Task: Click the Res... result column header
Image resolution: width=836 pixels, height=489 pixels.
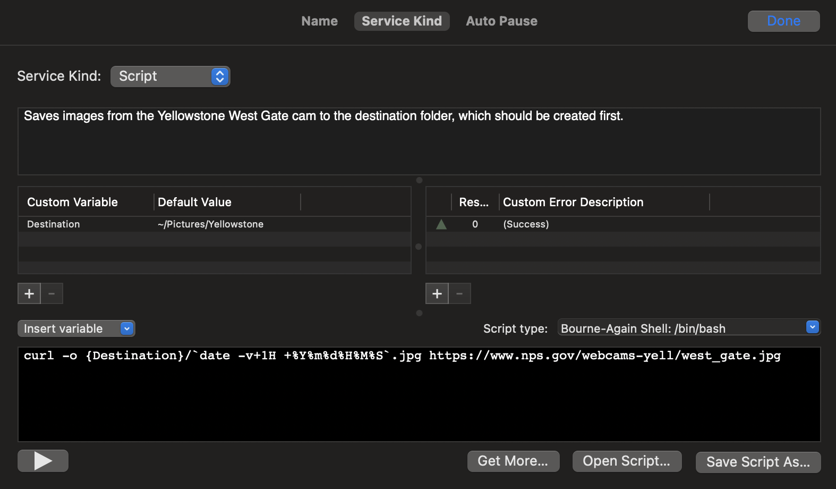Action: [474, 202]
